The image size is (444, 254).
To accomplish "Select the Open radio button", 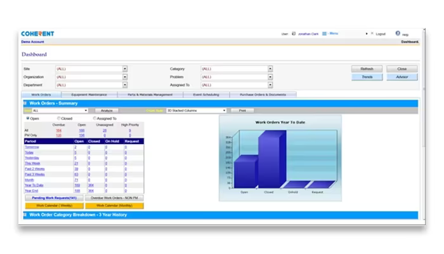I will [28, 118].
